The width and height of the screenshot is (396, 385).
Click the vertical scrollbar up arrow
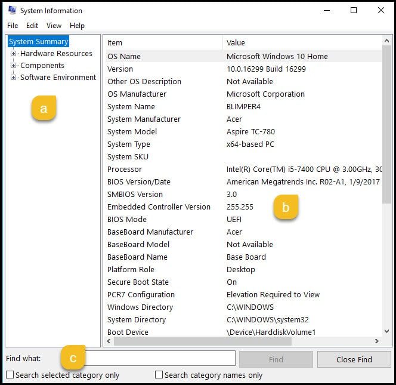(x=386, y=41)
